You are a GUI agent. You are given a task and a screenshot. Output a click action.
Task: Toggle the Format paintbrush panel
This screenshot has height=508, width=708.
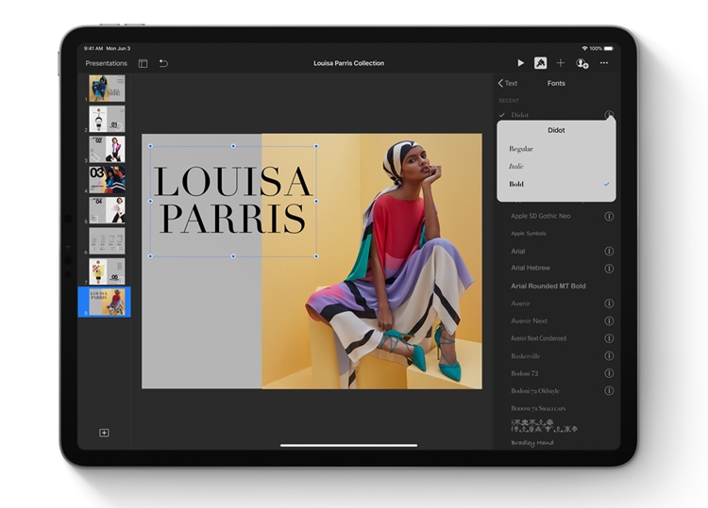tap(541, 63)
